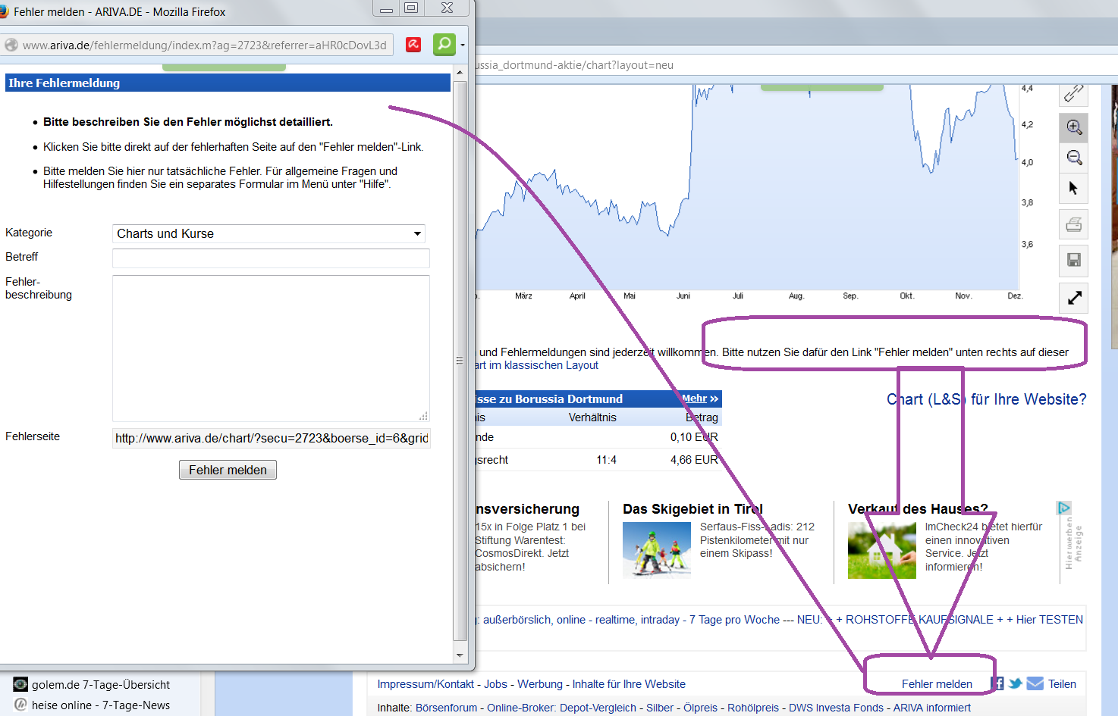Click the '11:4' ratio cell

coord(606,460)
